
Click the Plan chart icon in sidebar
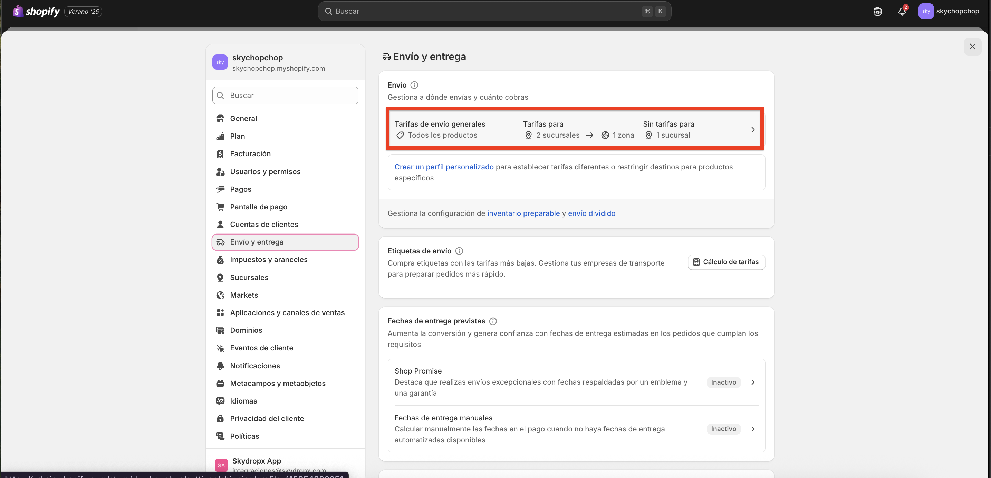(220, 136)
